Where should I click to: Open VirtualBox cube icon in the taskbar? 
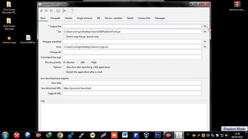(x=146, y=135)
